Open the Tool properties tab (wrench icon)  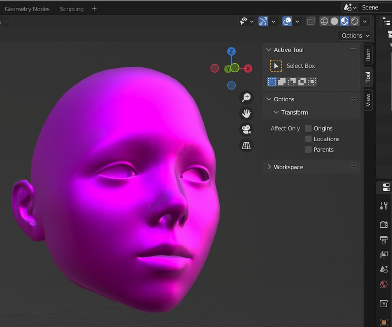pos(384,206)
